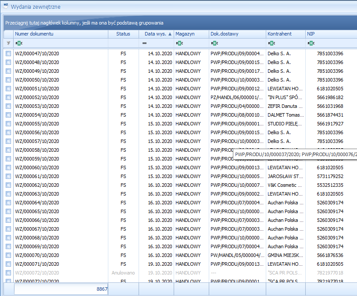Tick the checkbox on the Anulowano row

point(8,273)
